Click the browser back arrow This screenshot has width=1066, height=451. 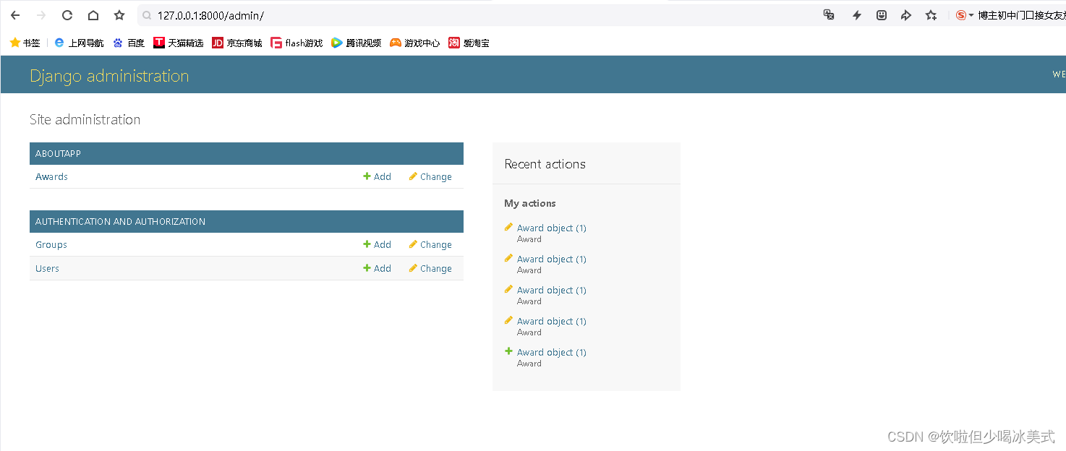pos(15,15)
